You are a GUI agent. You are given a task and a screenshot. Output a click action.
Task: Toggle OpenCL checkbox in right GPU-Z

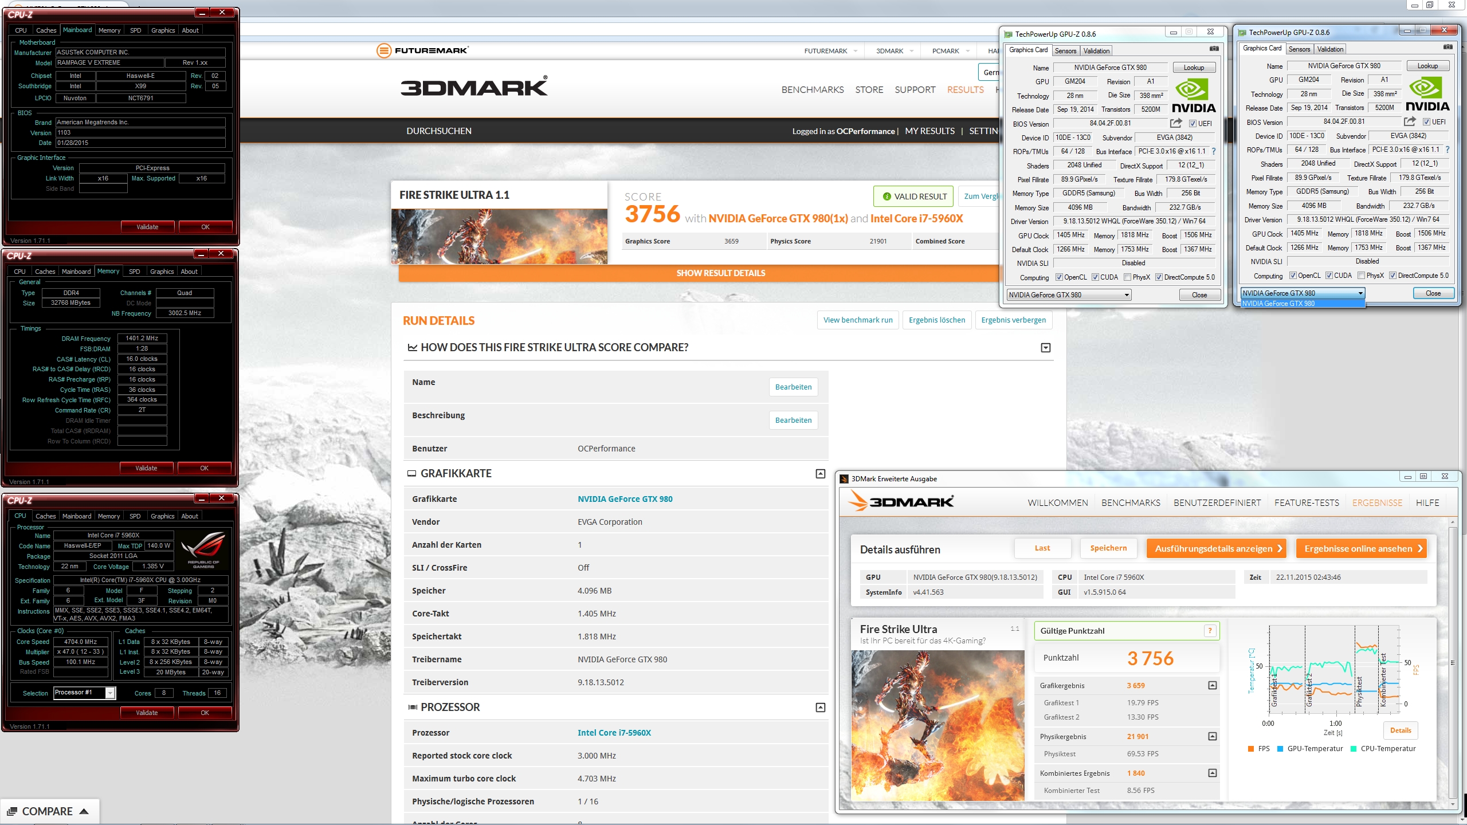point(1293,276)
